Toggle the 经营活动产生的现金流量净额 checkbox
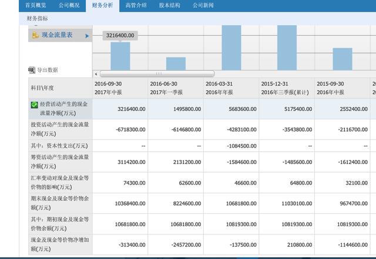Screen dimensions: 376x259 tap(34, 105)
